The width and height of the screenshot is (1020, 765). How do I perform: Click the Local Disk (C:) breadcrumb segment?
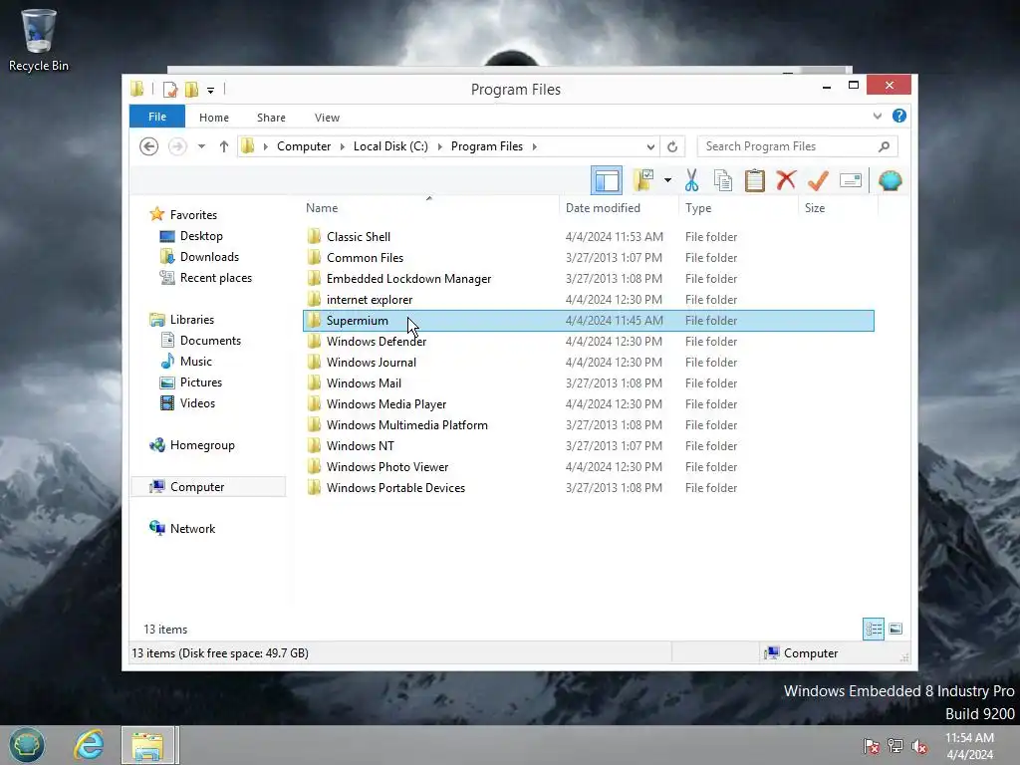point(390,146)
